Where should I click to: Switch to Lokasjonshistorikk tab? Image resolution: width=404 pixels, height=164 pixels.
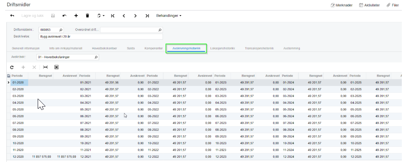click(x=223, y=48)
